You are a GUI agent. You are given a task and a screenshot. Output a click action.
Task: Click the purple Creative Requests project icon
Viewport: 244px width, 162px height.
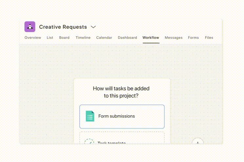tap(30, 27)
